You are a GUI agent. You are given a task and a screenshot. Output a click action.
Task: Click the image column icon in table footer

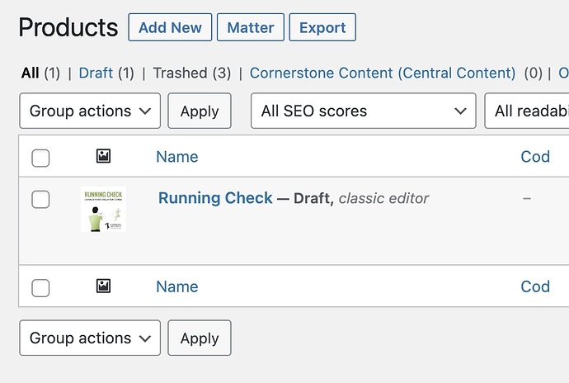pos(103,286)
